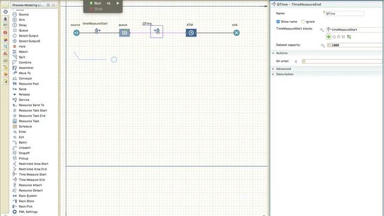Select the Sink block in the palette
The width and height of the screenshot is (384, 216).
point(19,20)
